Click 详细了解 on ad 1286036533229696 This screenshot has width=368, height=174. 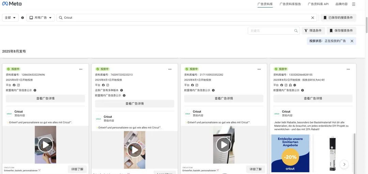(x=77, y=169)
